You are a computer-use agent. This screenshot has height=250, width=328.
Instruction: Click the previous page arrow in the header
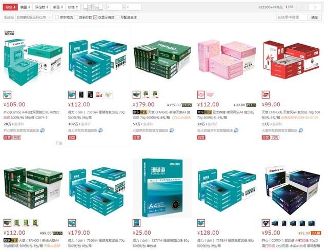(302, 7)
